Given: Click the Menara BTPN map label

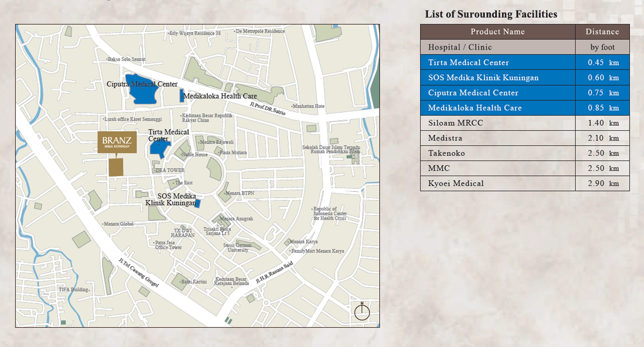Looking at the screenshot, I should tap(239, 193).
